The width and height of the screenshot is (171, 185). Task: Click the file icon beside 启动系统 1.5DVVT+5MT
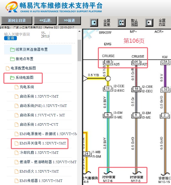point(17,96)
